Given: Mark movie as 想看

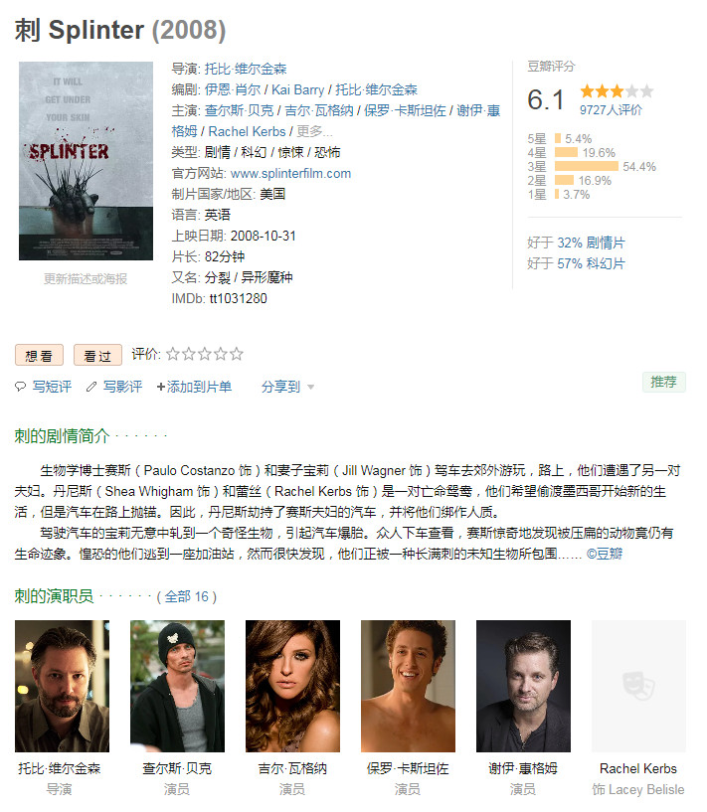Looking at the screenshot, I should (39, 355).
